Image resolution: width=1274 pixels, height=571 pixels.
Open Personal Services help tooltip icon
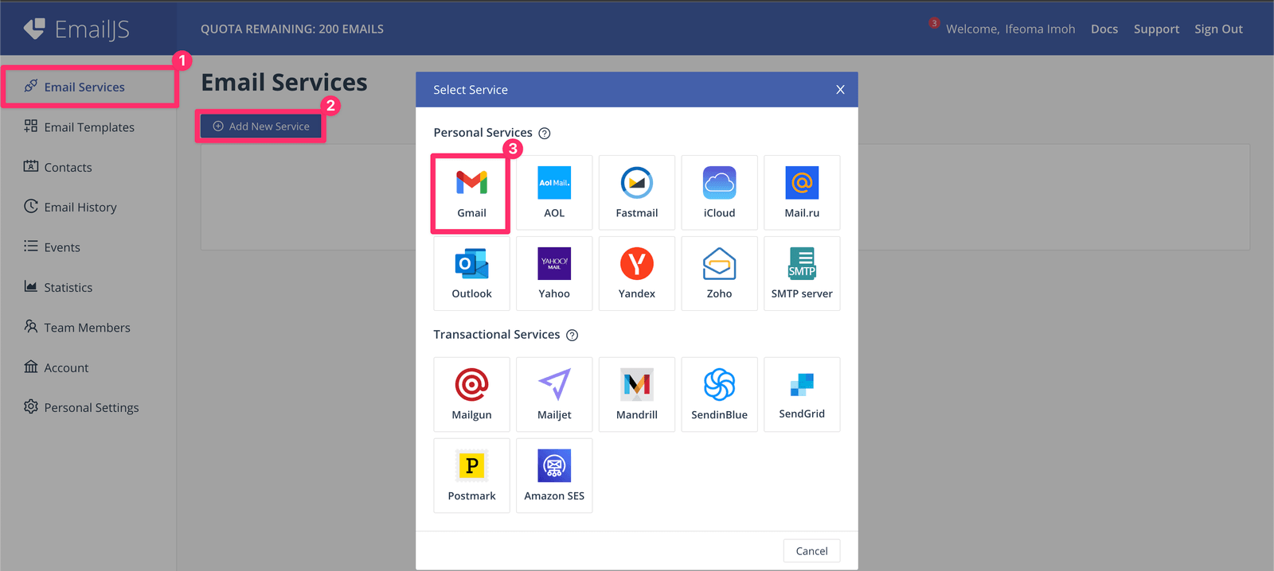tap(545, 134)
